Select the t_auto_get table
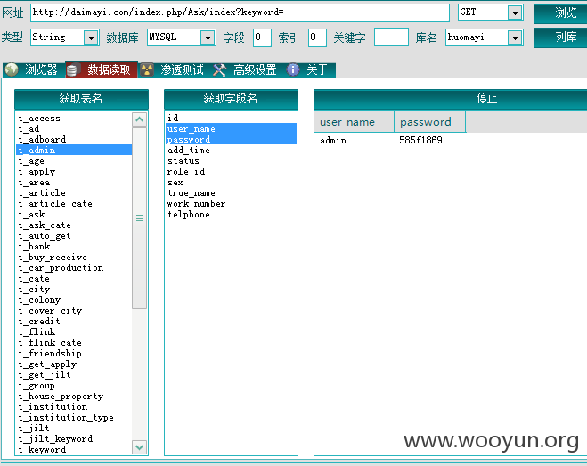Viewport: 587px width, 466px height. (74, 235)
